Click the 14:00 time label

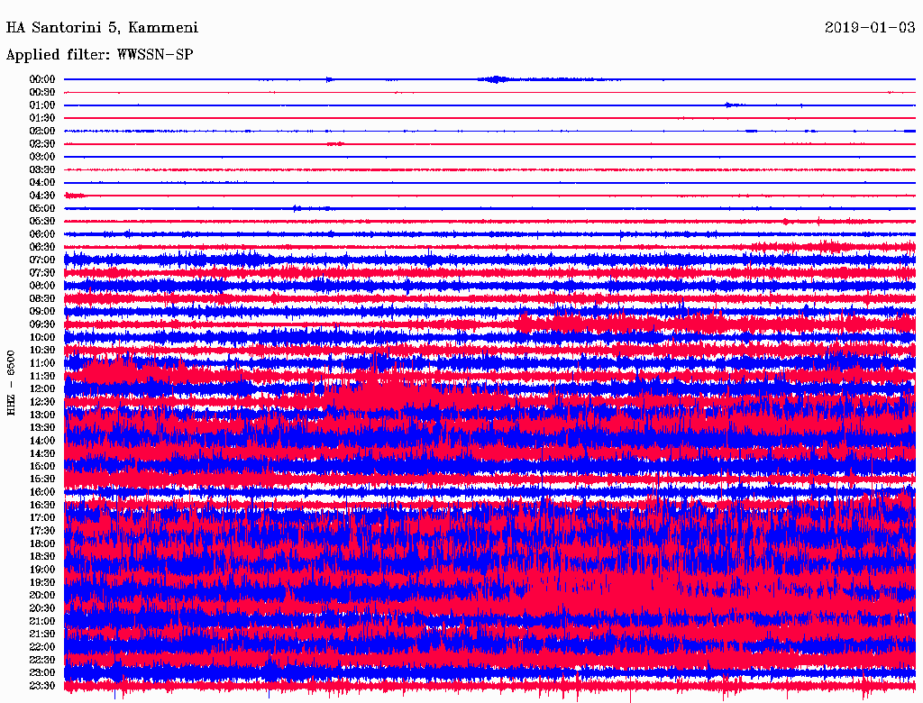pyautogui.click(x=42, y=441)
